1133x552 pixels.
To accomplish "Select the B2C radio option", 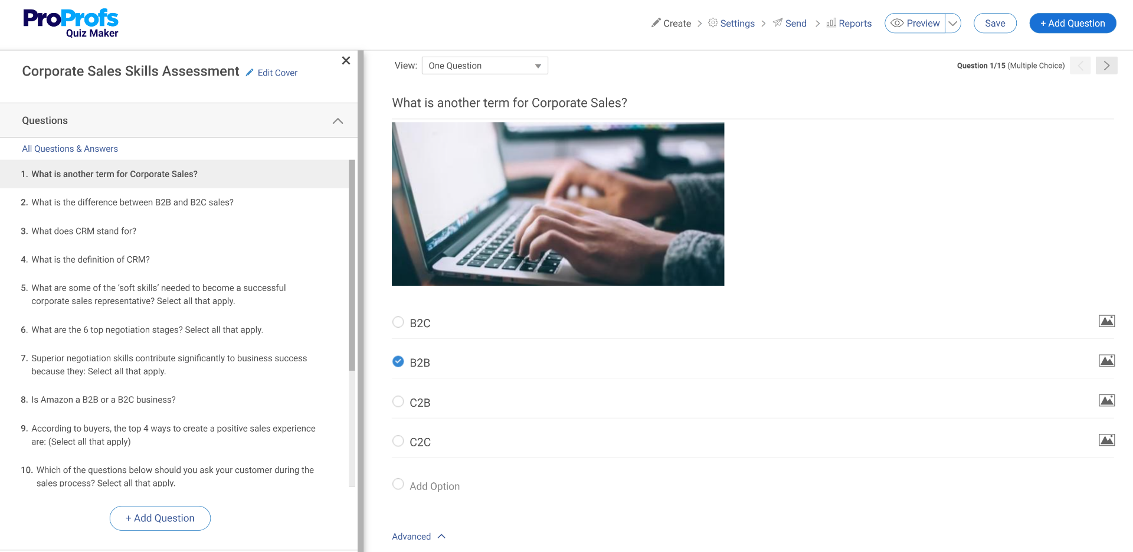I will click(398, 322).
